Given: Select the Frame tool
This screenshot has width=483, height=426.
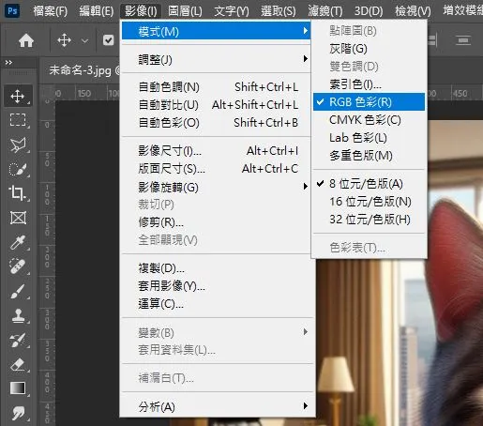Looking at the screenshot, I should click(x=18, y=218).
